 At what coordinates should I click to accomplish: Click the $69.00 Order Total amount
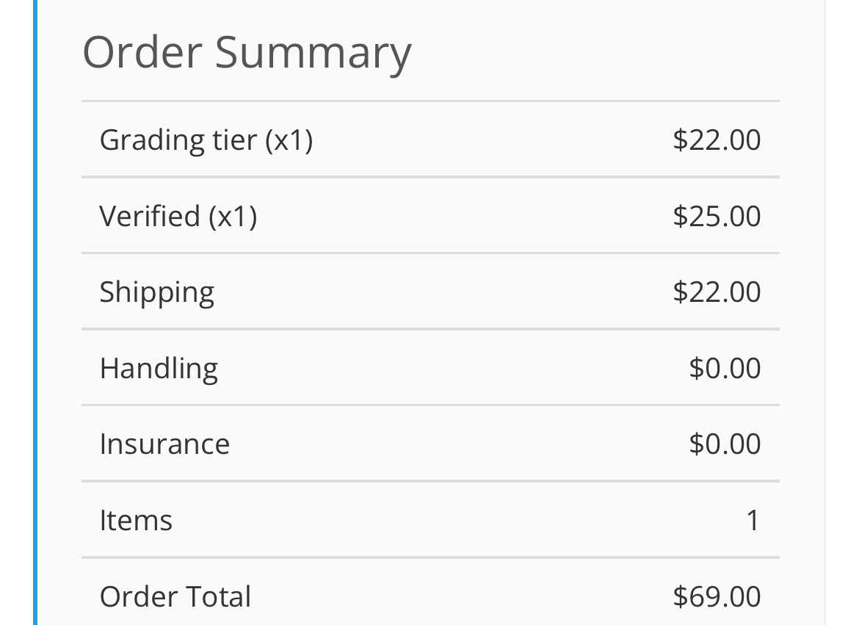coord(717,596)
